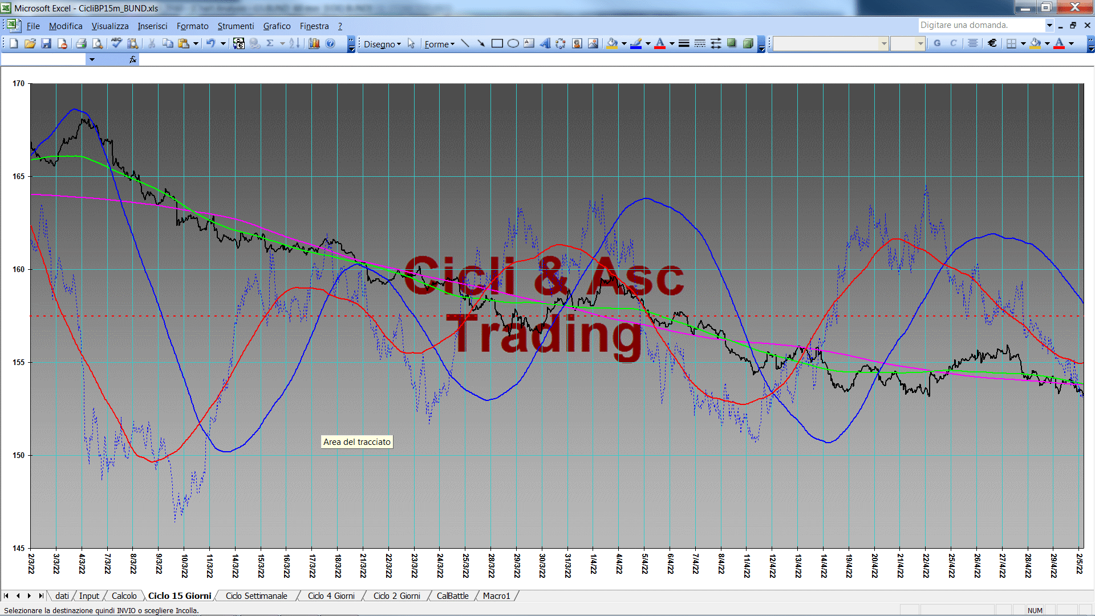
Task: Go to the first sheet tab arrow
Action: click(6, 595)
